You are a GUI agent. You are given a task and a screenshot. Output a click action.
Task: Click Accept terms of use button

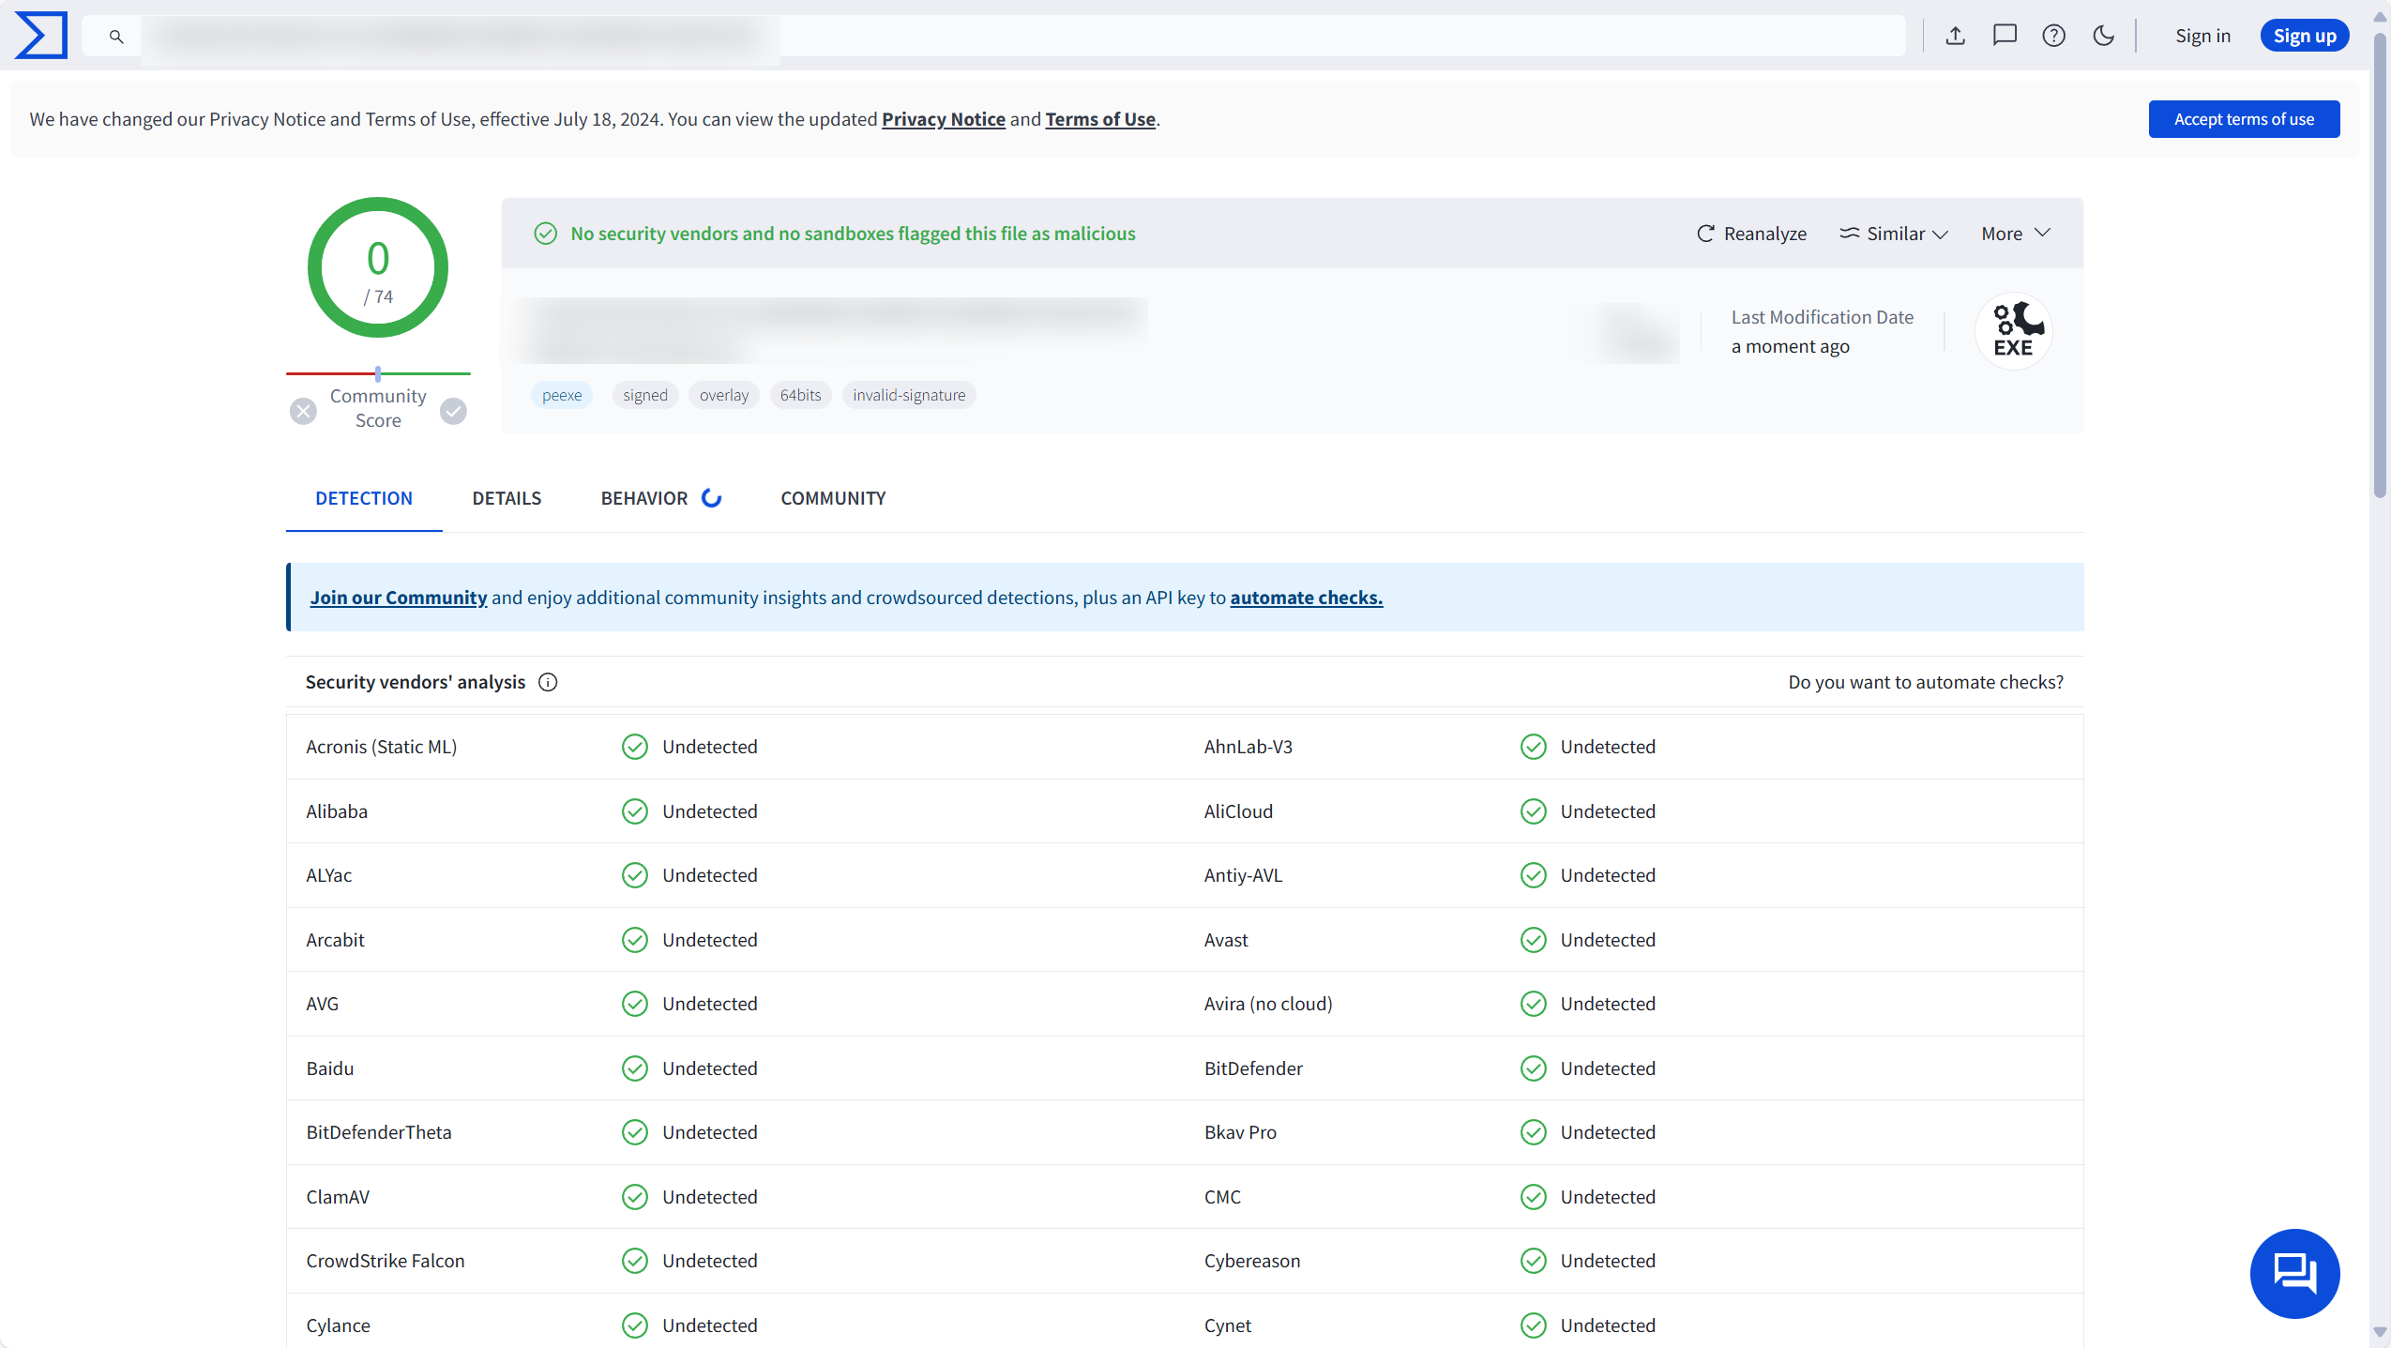pos(2244,119)
